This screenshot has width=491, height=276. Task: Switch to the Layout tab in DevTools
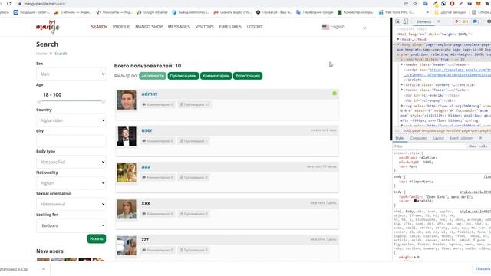pos(438,138)
